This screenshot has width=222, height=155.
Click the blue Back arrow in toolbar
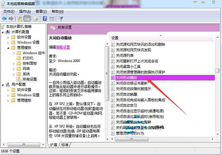(x=4, y=19)
